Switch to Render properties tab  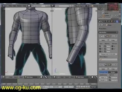coord(104,21)
